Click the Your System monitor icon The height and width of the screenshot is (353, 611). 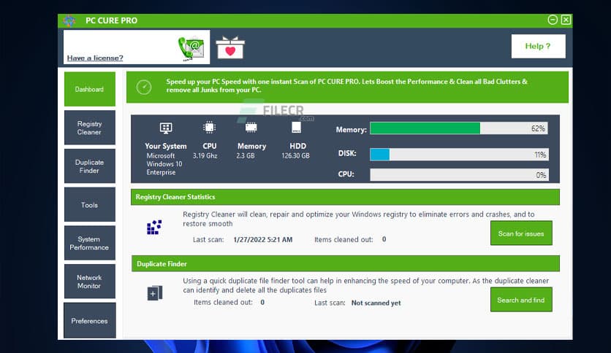166,128
